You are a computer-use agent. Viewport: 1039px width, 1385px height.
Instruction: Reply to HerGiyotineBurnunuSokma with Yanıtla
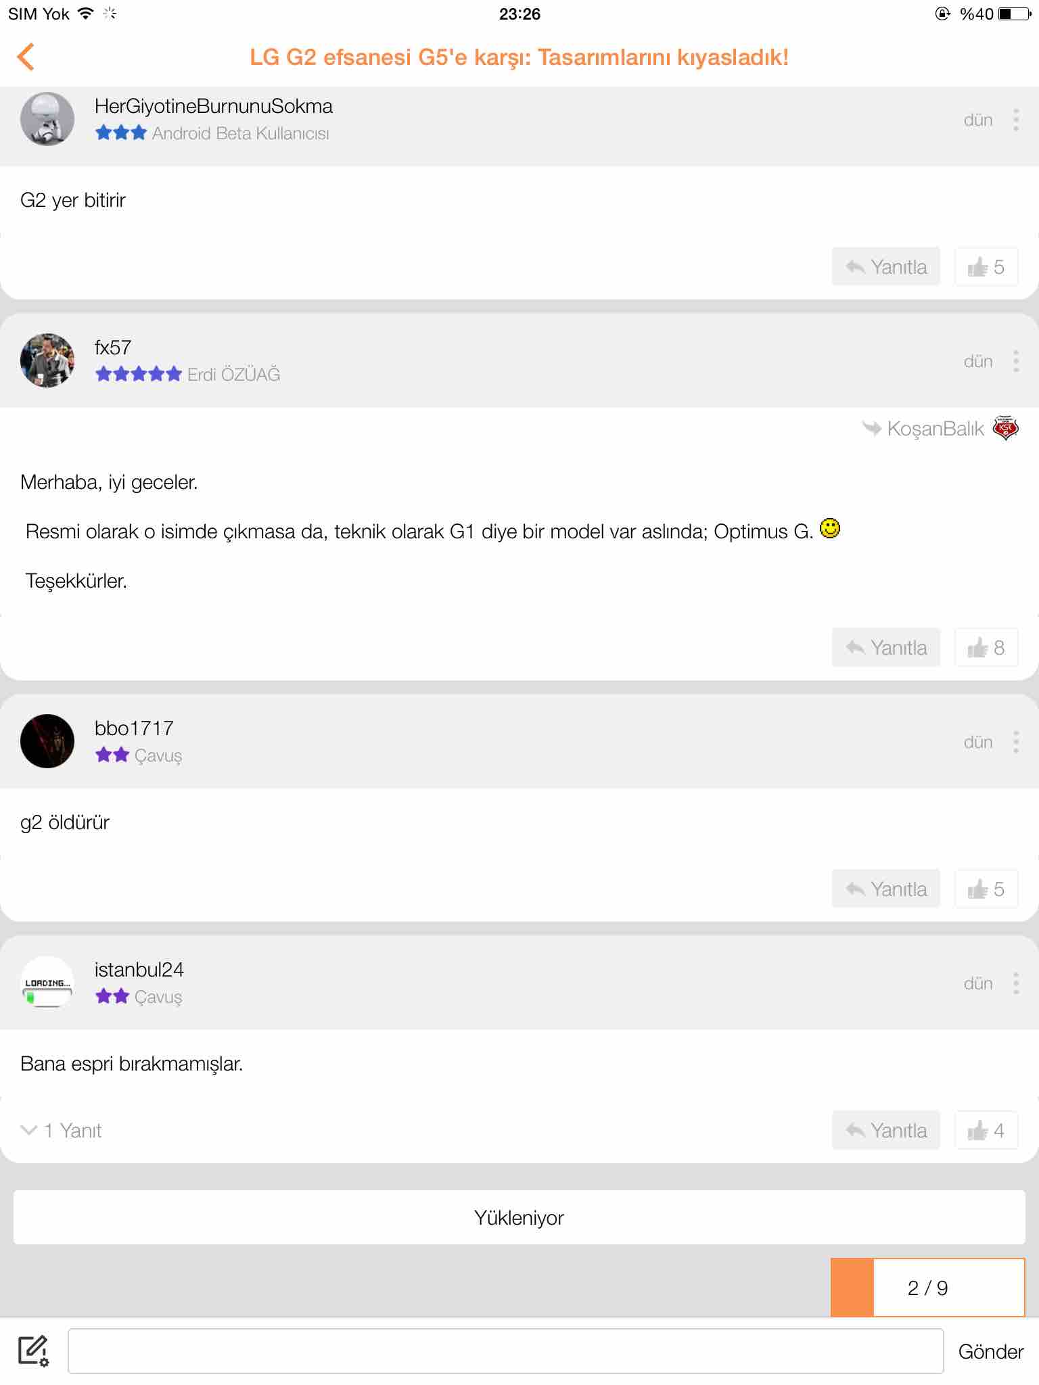[x=886, y=266]
